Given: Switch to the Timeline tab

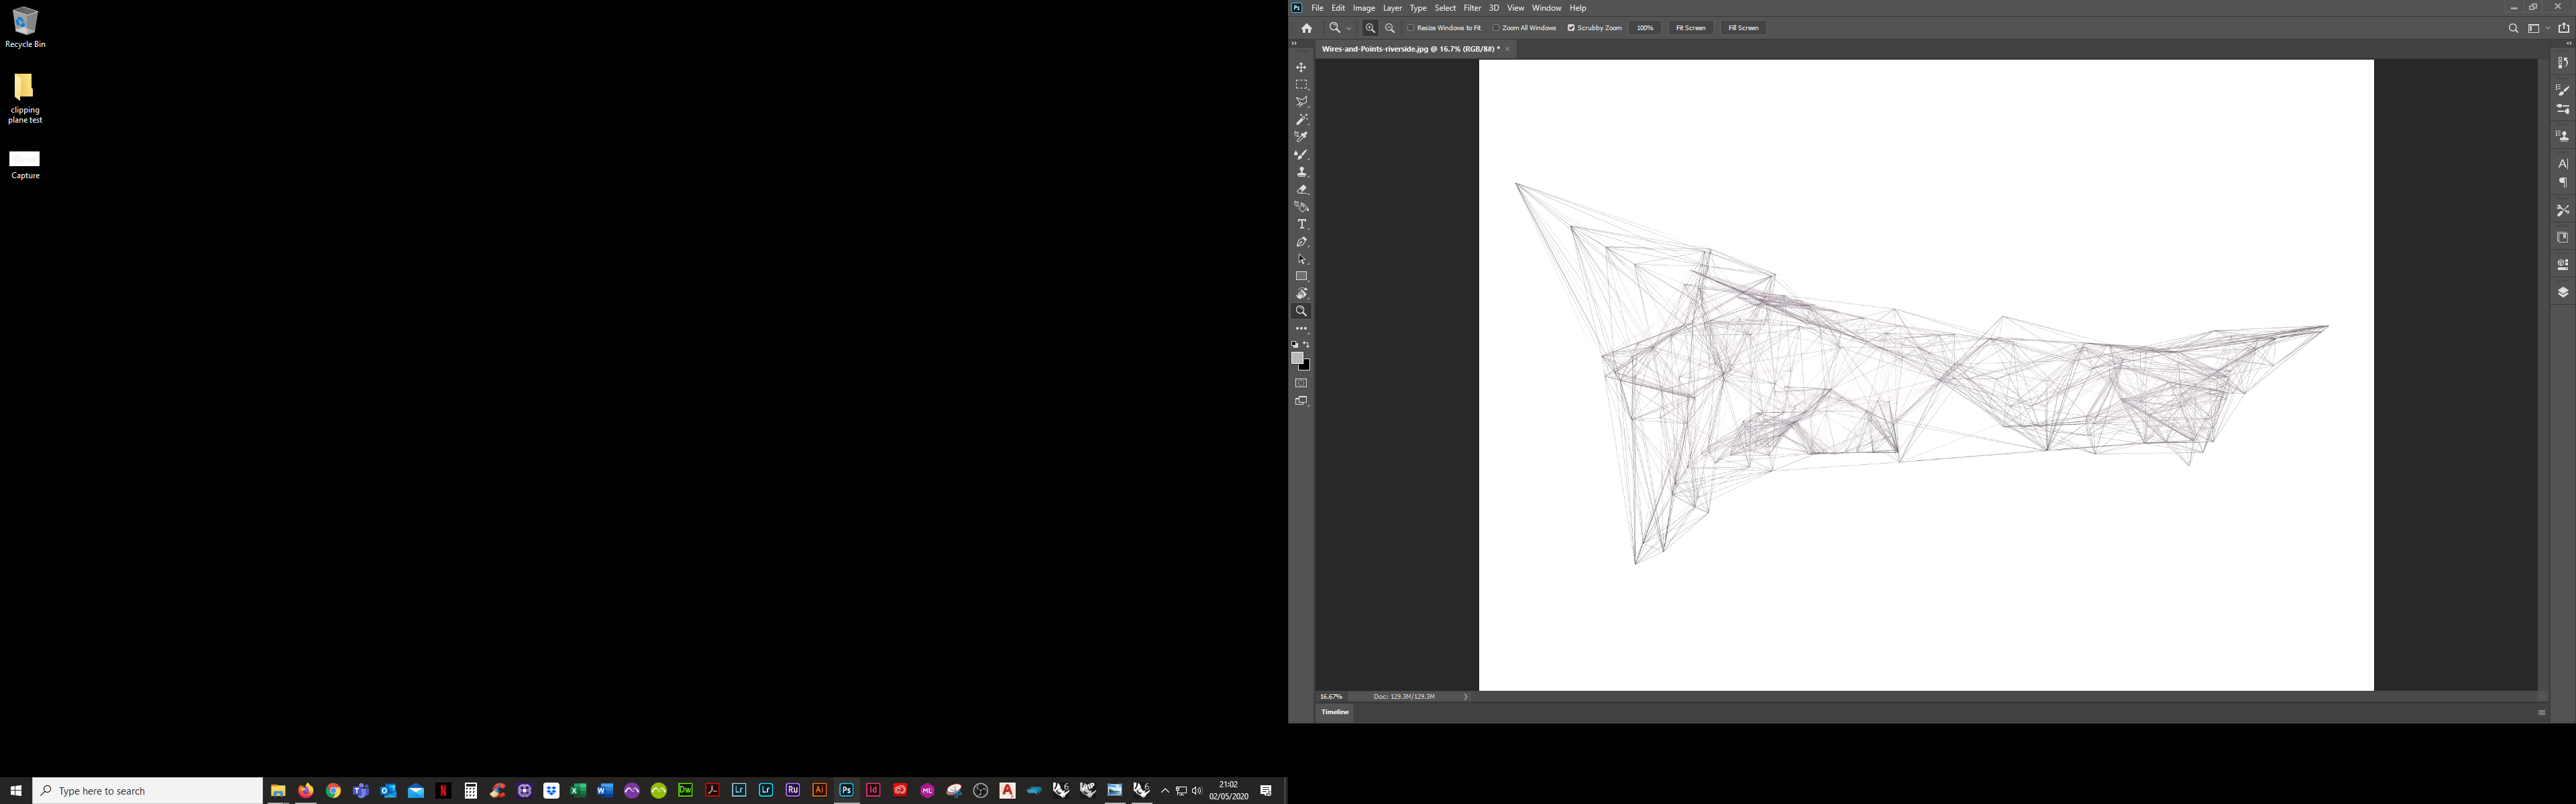Looking at the screenshot, I should tap(1334, 712).
